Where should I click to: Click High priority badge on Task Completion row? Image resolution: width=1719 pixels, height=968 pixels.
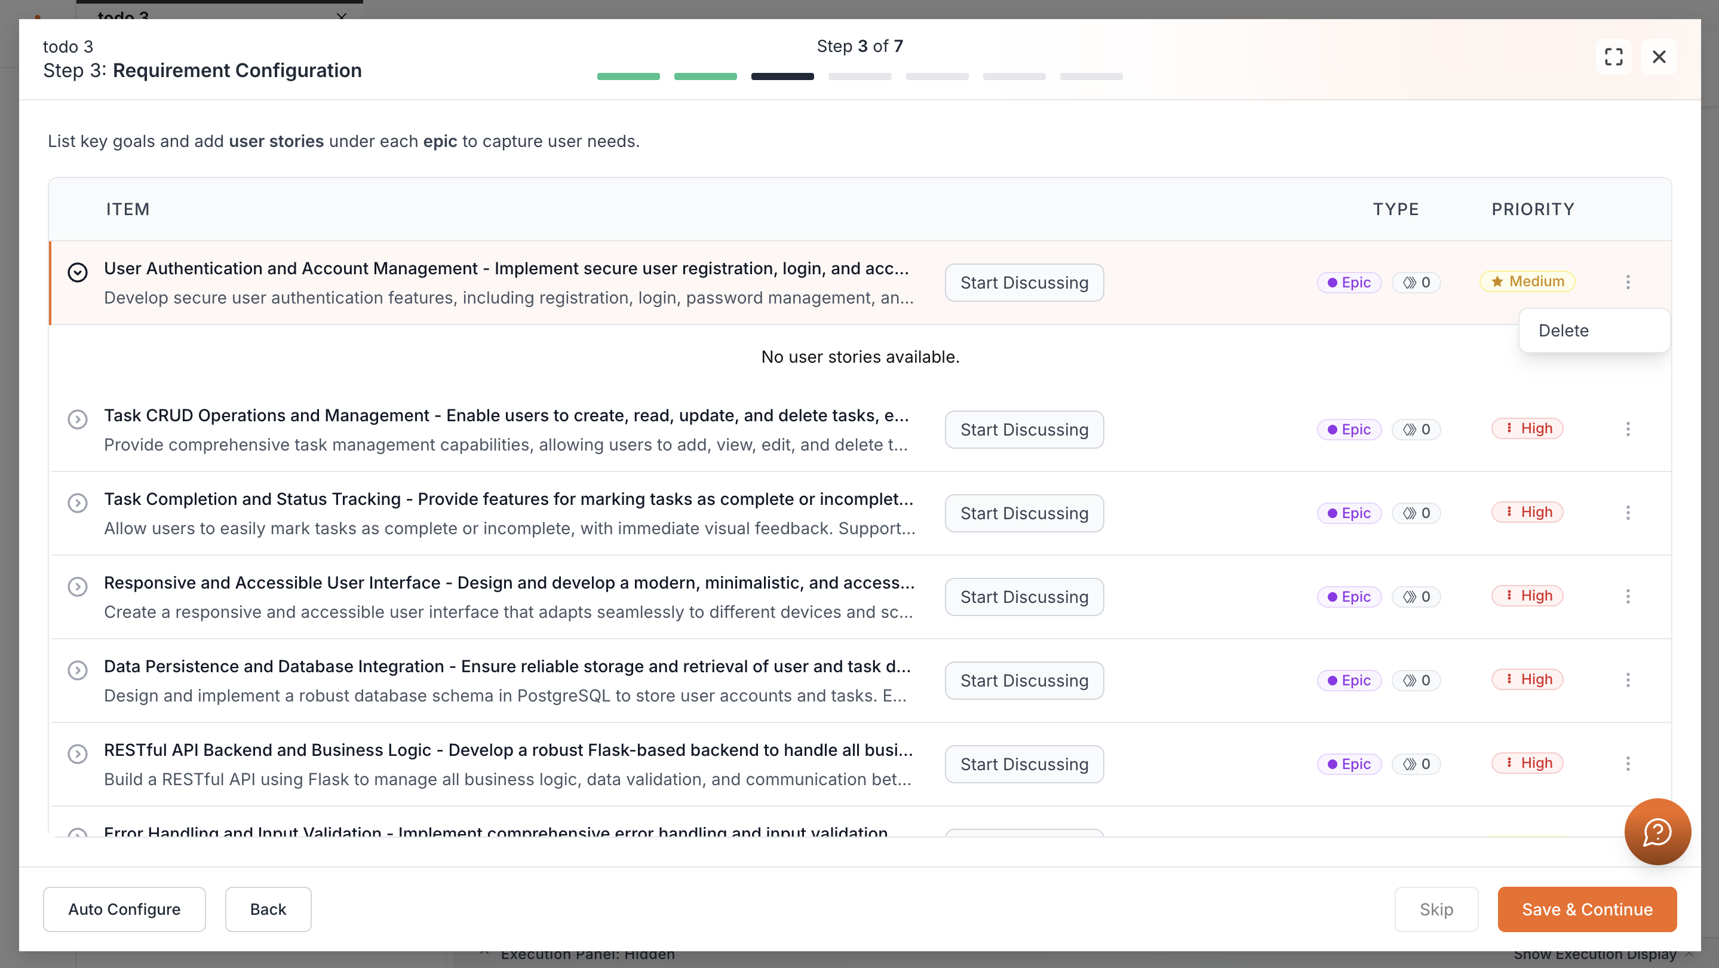pyautogui.click(x=1527, y=511)
